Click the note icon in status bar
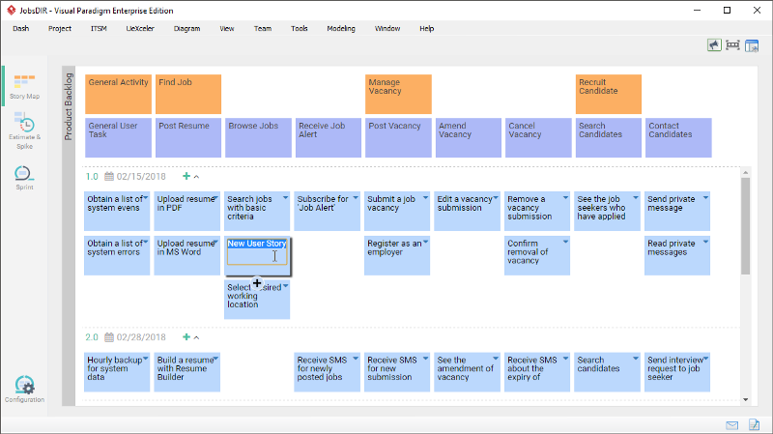Viewport: 773px width, 434px height. click(x=753, y=424)
